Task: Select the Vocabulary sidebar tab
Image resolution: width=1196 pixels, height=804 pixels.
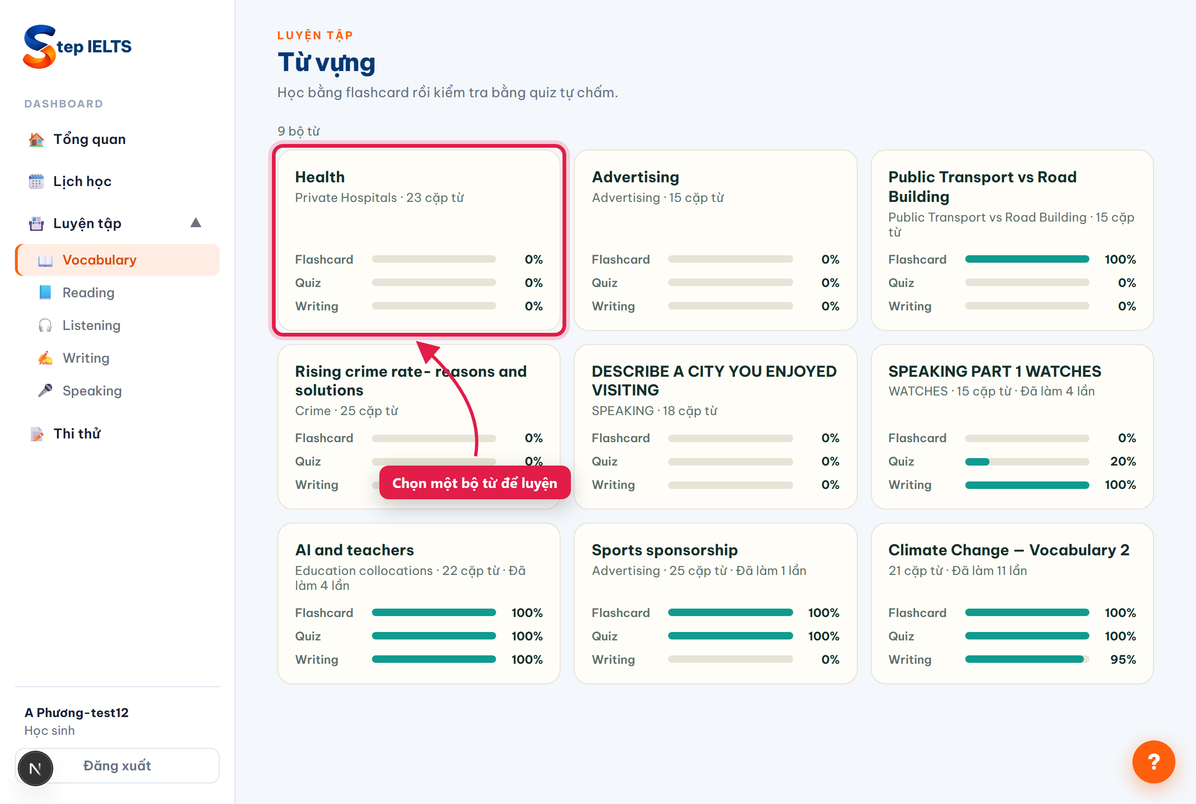Action: pos(117,260)
